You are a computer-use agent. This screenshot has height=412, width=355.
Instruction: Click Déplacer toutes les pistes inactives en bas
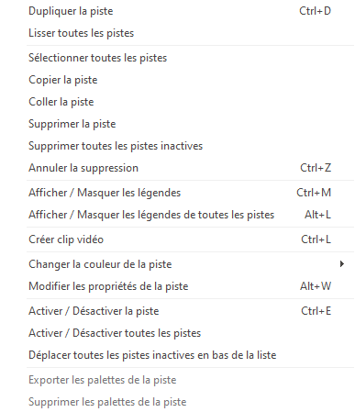click(x=191, y=355)
